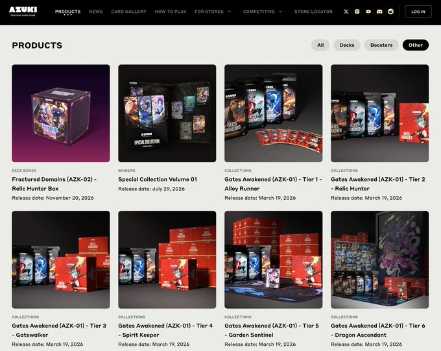Open Tier 3 Gatewalker product image
This screenshot has width=441, height=351.
click(x=61, y=260)
